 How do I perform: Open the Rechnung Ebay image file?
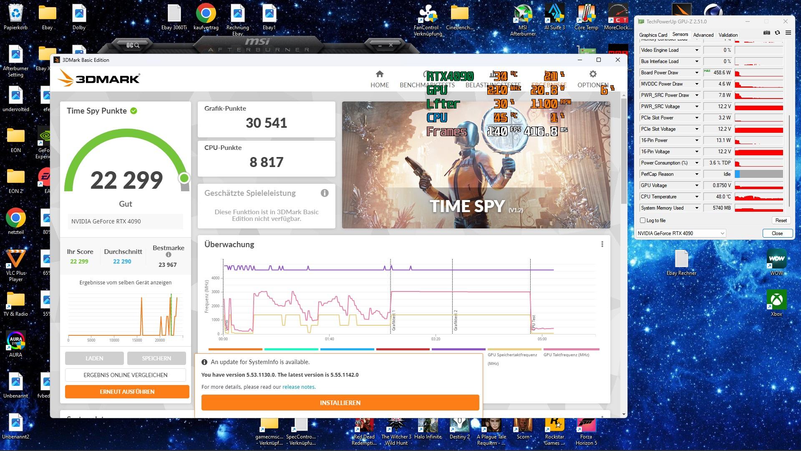coord(238,20)
